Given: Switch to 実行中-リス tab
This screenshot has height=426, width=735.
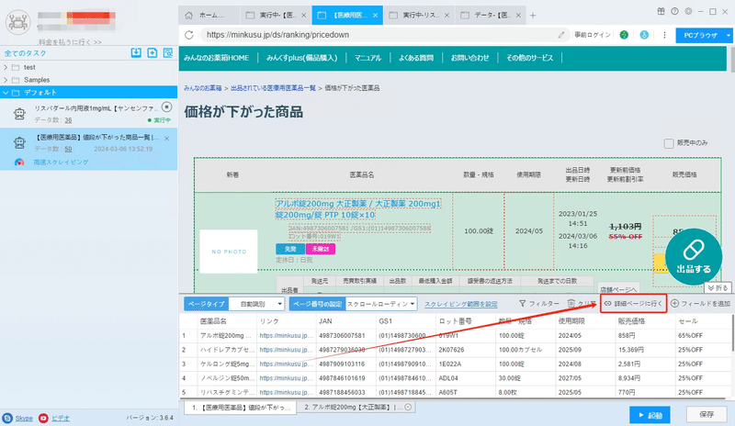Looking at the screenshot, I should [x=419, y=16].
